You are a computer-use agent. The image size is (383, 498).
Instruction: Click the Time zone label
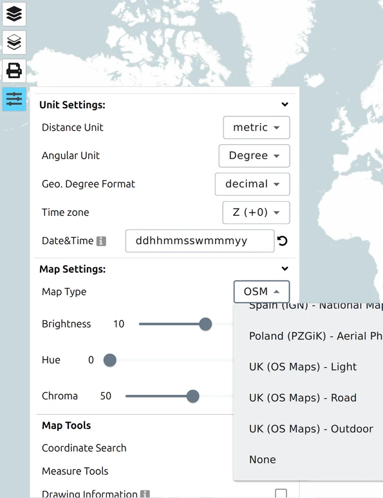[x=66, y=212]
